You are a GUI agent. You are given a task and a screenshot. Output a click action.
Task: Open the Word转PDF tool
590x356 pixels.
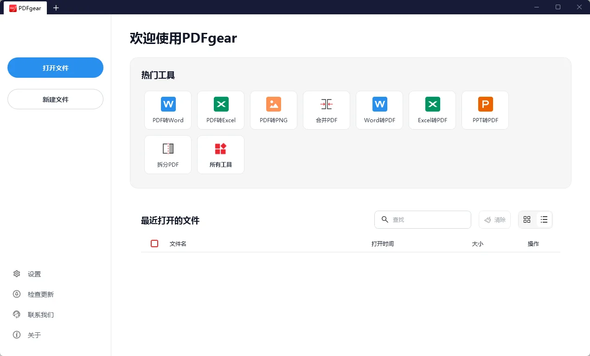pos(379,110)
